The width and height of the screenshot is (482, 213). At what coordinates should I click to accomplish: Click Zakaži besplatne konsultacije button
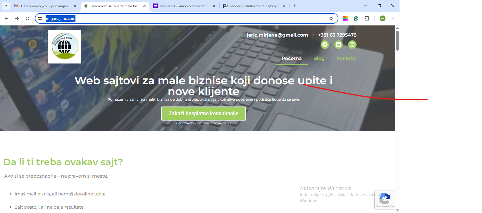pos(204,114)
